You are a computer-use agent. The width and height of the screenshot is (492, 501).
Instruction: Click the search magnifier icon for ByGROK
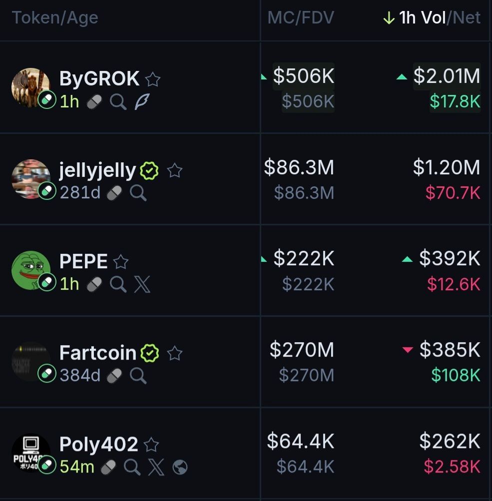118,102
